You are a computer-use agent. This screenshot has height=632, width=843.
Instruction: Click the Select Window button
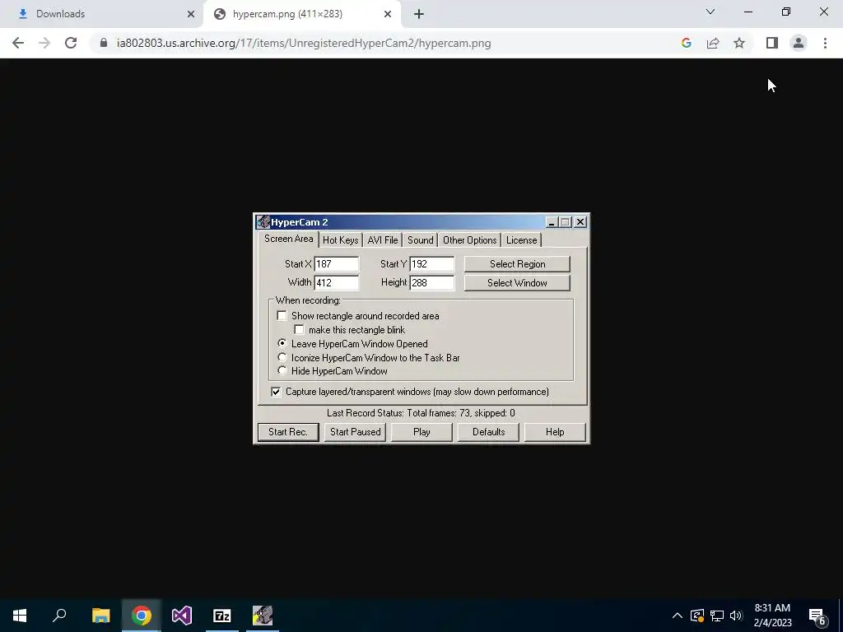(x=517, y=283)
